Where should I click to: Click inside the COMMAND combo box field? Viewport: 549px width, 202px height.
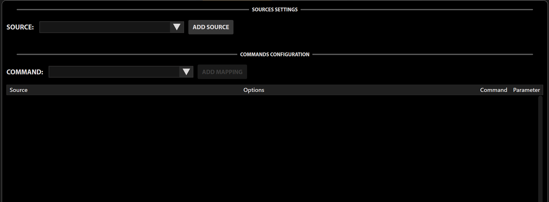(114, 72)
